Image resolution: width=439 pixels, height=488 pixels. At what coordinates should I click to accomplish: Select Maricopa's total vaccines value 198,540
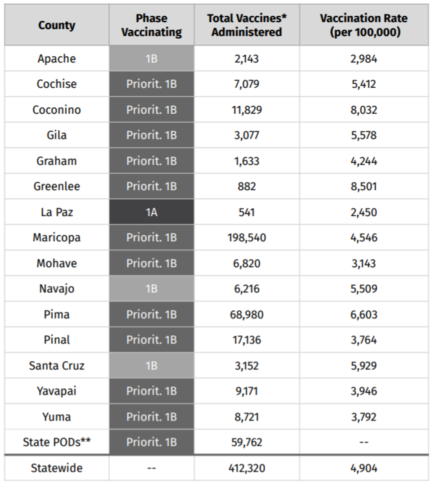coord(247,237)
